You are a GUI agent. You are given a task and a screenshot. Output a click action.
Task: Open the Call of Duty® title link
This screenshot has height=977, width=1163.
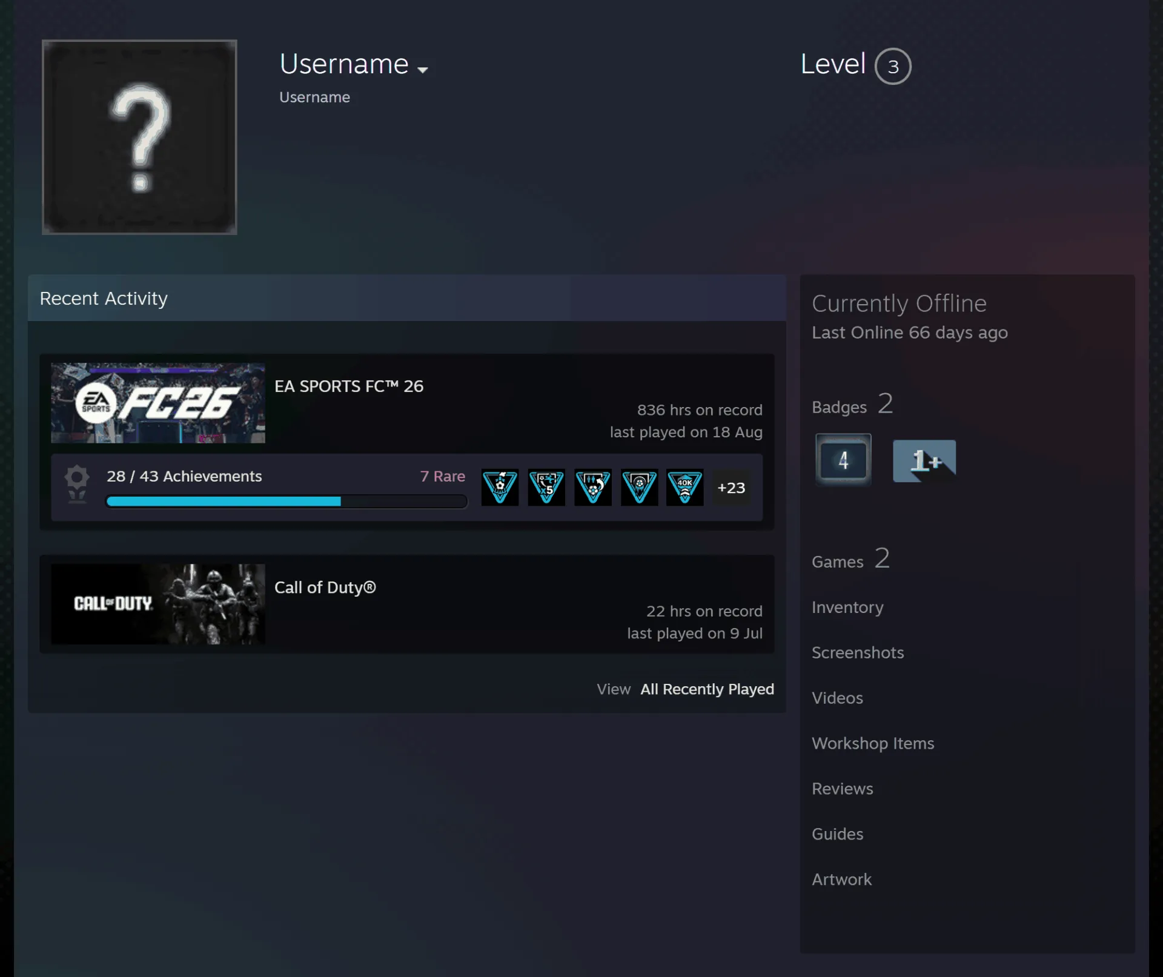[x=325, y=588]
